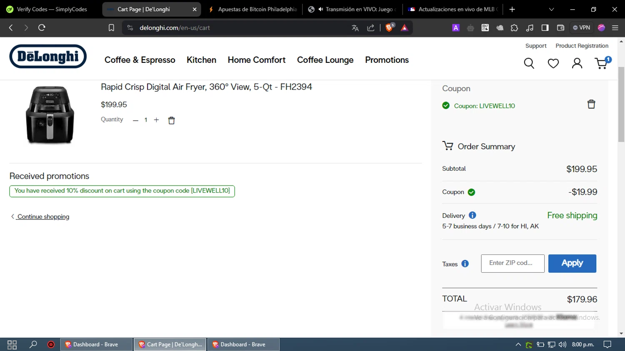Open the Windows notification center
Viewport: 625px width, 351px height.
(607, 344)
